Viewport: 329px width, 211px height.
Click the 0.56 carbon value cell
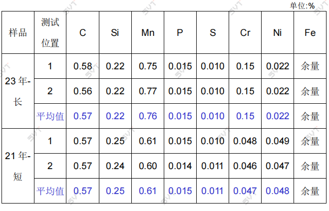[x=83, y=91]
